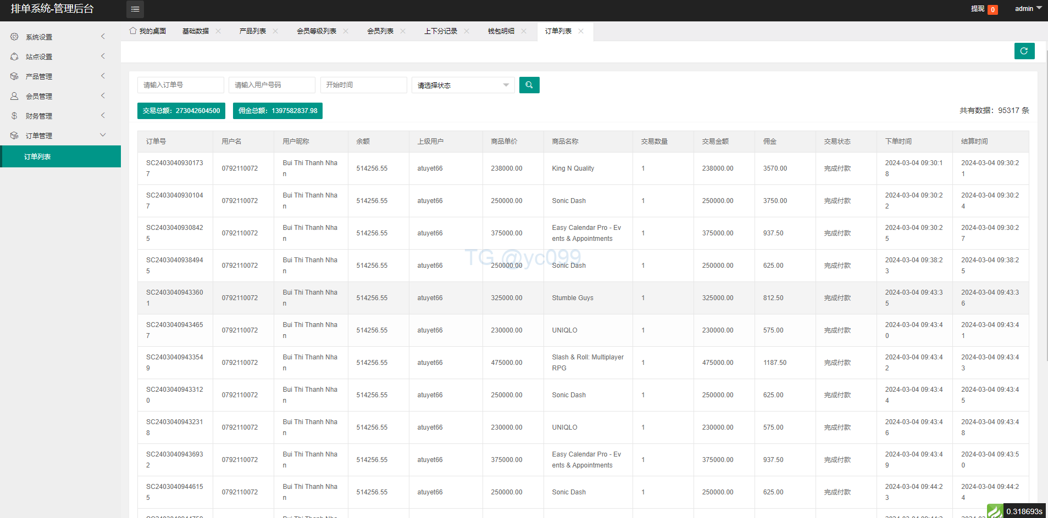The width and height of the screenshot is (1048, 518).
Task: Close the 钱包明细 tab
Action: [x=524, y=31]
